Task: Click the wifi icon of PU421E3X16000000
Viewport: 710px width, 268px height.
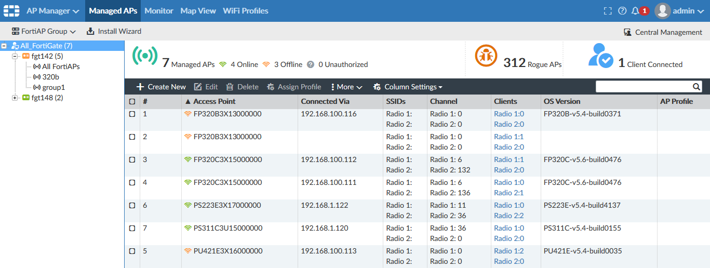Action: [x=188, y=251]
